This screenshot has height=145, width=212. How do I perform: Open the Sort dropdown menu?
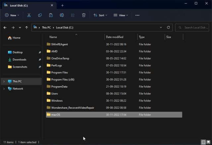(100, 15)
